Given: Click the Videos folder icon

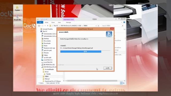Looking at the screenshot, I should [42, 55].
